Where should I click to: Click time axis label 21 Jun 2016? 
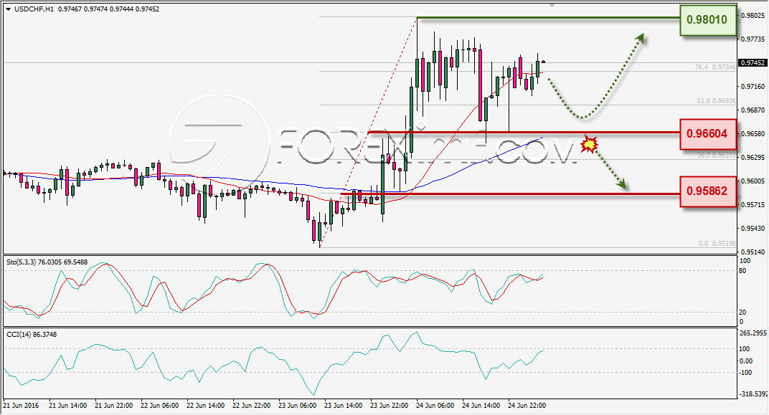21,406
